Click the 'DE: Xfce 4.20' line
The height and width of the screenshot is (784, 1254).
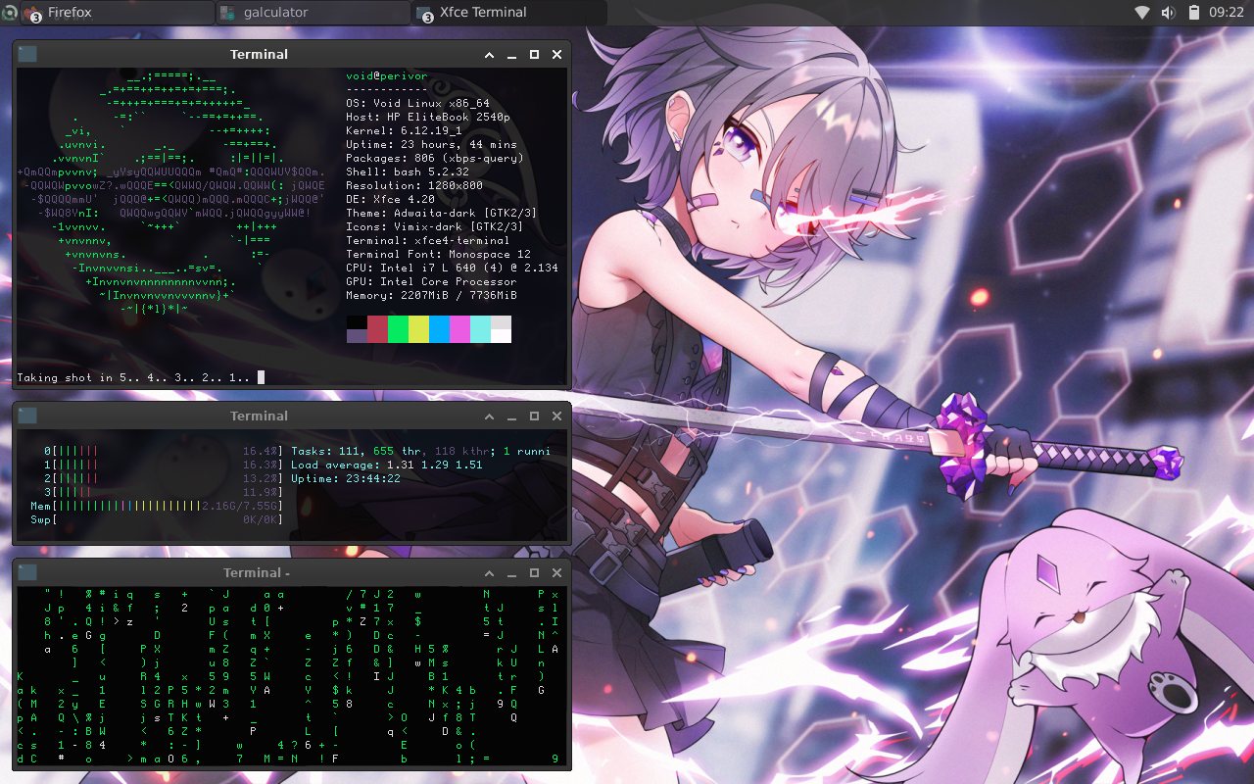pyautogui.click(x=391, y=199)
